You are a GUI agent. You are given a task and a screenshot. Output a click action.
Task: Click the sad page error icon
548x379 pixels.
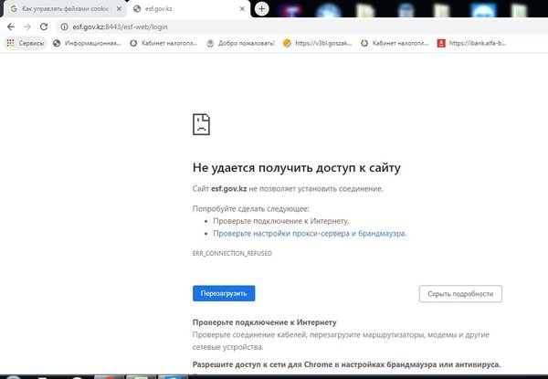[201, 124]
